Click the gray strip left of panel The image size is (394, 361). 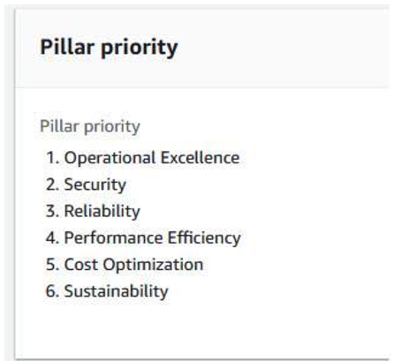pyautogui.click(x=9, y=183)
